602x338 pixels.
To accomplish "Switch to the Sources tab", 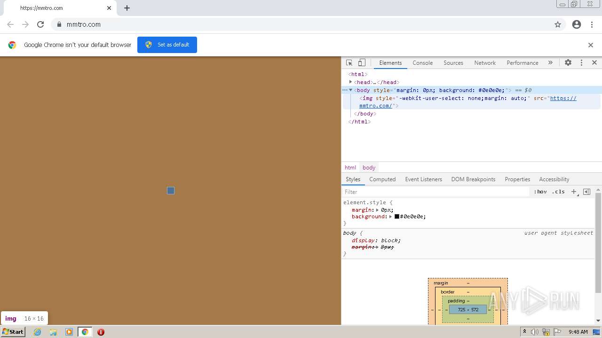I will click(453, 63).
